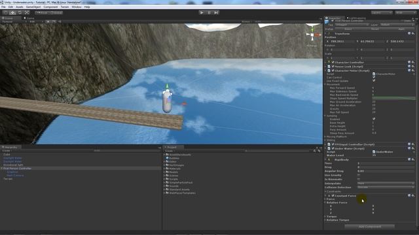Screen dimensions: 419x235
Task: Switch to the Inspector tab
Action: point(334,18)
